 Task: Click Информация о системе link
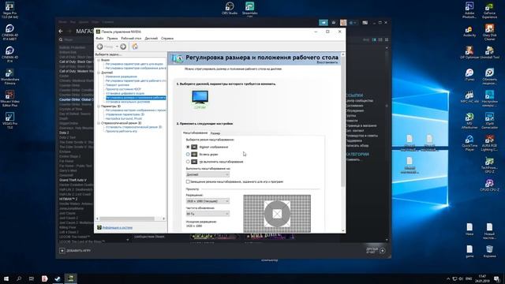click(118, 228)
